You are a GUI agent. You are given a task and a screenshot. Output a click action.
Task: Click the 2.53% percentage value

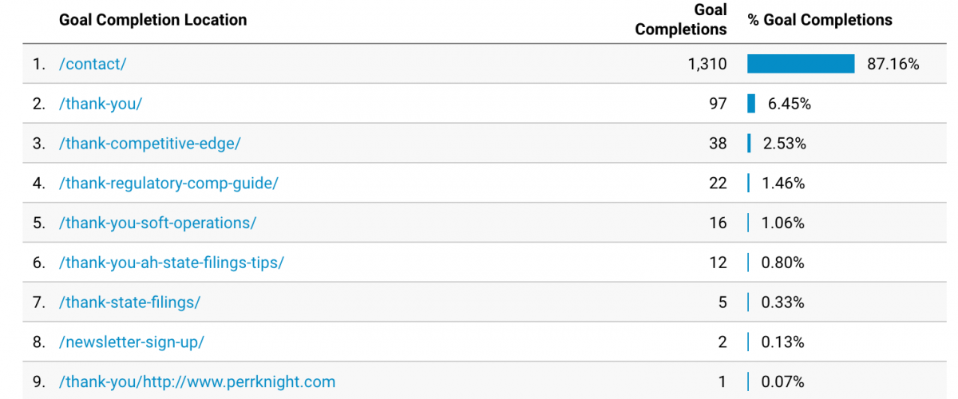coord(784,144)
